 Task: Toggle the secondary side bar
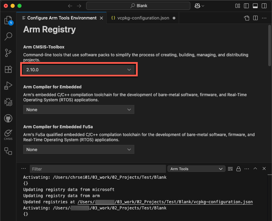coord(264,6)
